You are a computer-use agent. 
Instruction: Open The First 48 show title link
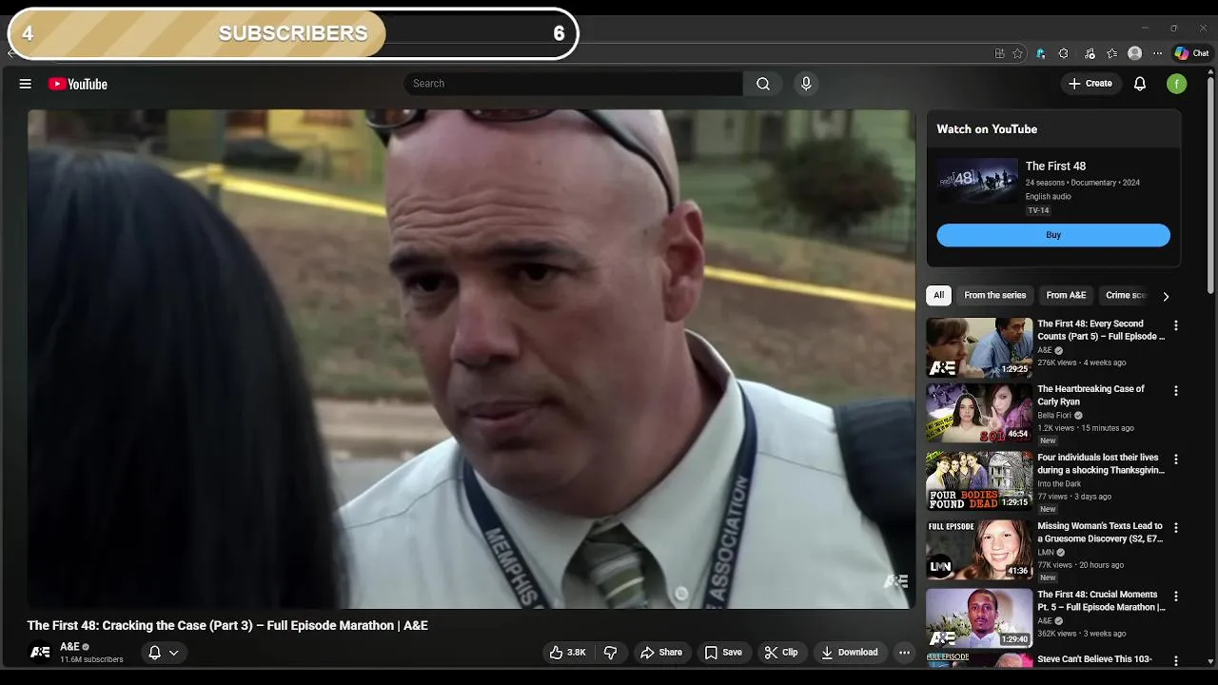[x=1055, y=166]
